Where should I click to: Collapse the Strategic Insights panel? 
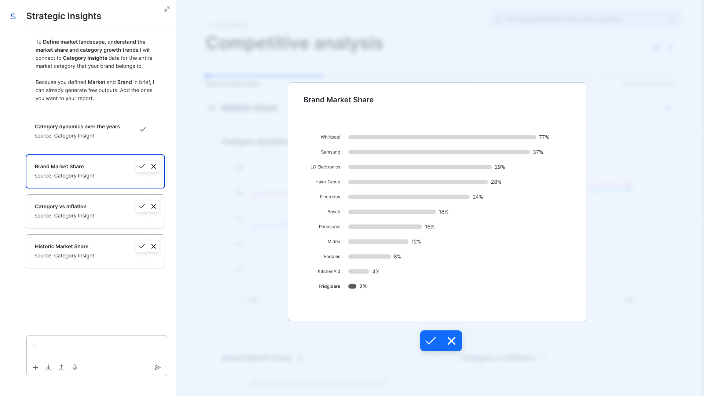(x=167, y=9)
